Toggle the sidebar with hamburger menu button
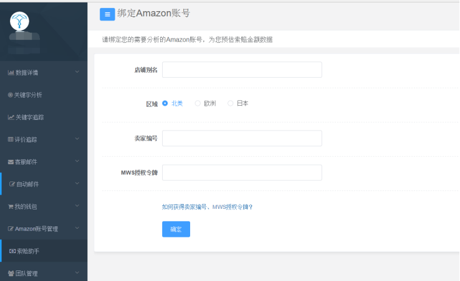This screenshot has height=281, width=460. [107, 14]
